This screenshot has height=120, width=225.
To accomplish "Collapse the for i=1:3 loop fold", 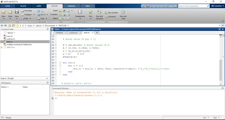I will pyautogui.click(x=60, y=63).
